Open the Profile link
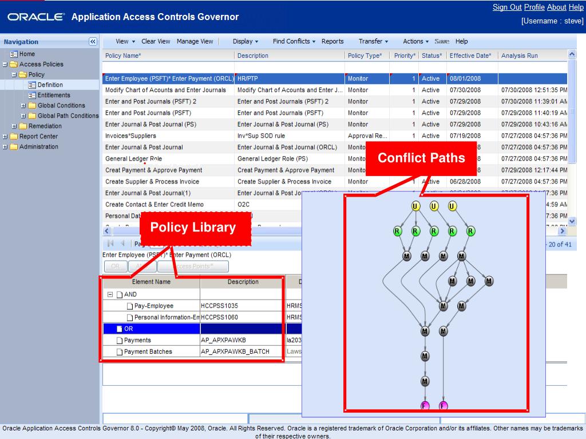The width and height of the screenshot is (586, 439). (x=534, y=7)
